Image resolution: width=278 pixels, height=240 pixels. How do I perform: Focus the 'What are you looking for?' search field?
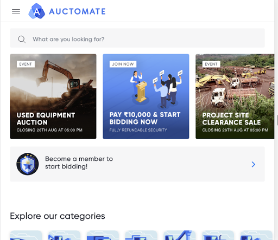coord(137,38)
